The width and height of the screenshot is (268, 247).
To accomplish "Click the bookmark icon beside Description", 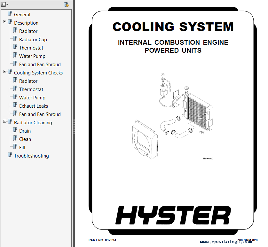I will [x=10, y=22].
